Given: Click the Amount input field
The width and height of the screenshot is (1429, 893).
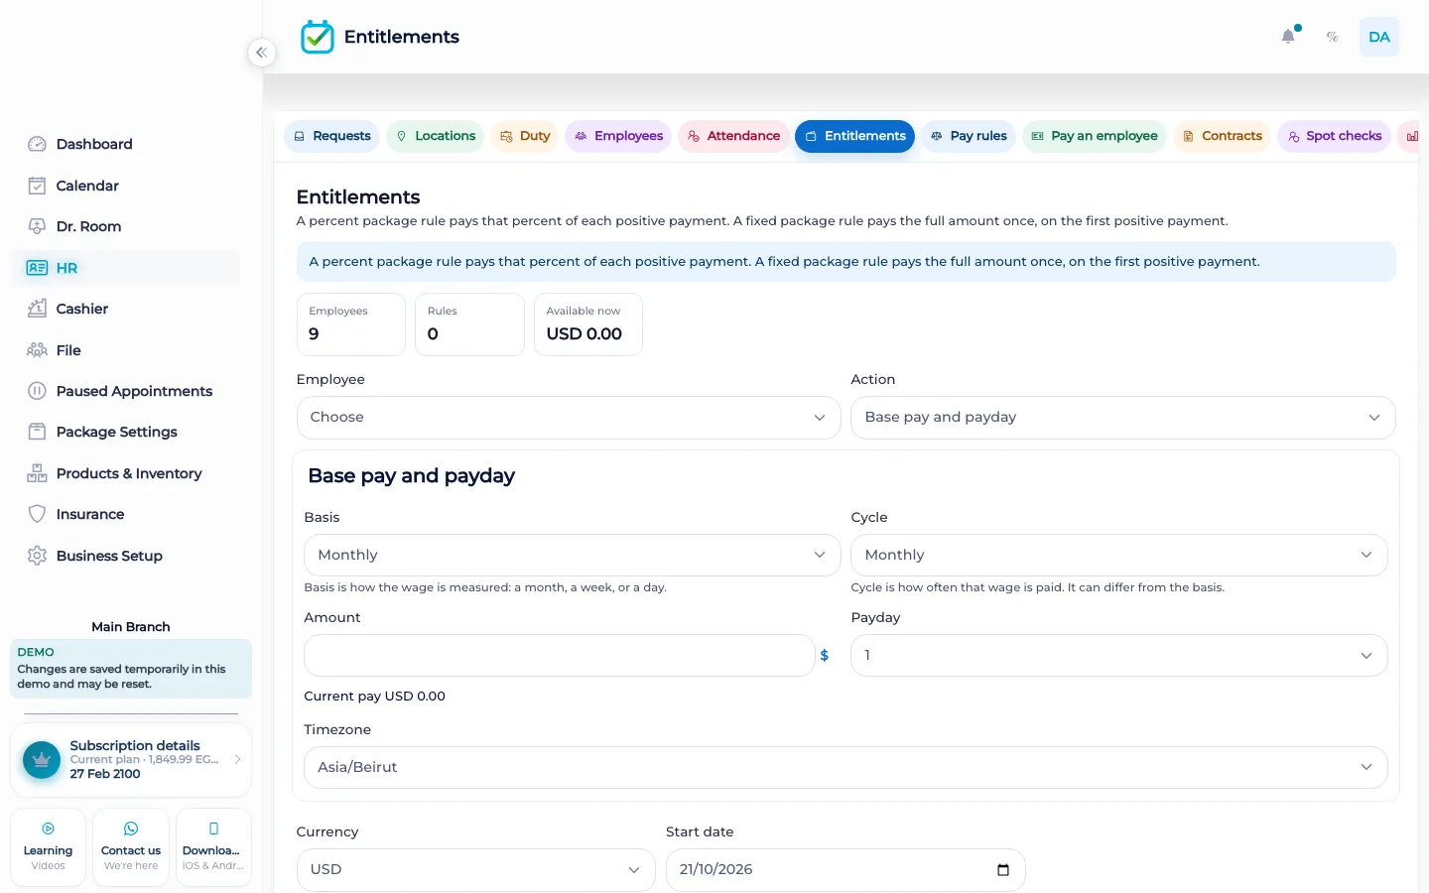Looking at the screenshot, I should pyautogui.click(x=560, y=656).
